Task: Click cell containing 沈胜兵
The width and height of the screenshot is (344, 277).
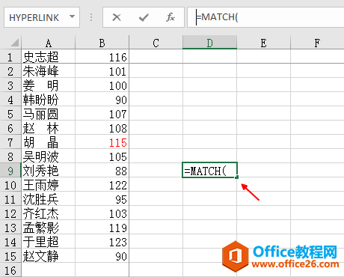Action: point(49,199)
